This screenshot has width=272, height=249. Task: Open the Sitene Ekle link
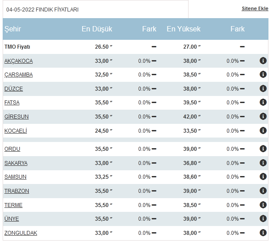click(255, 9)
